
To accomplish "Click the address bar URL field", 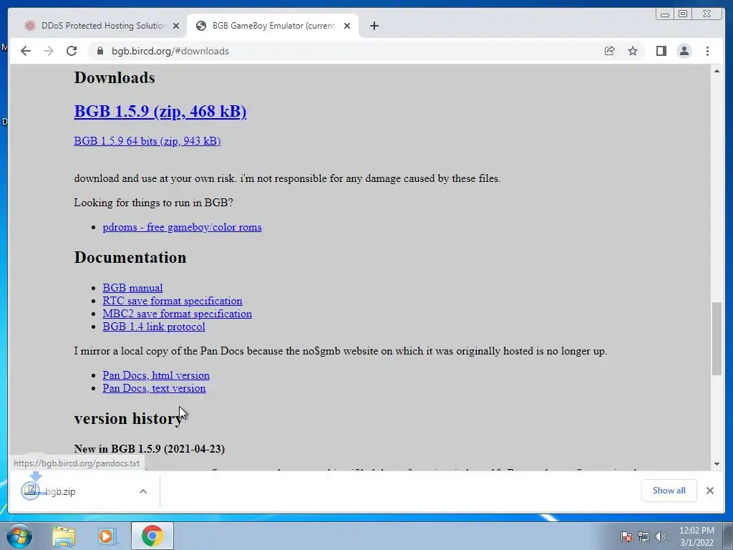I will point(346,51).
